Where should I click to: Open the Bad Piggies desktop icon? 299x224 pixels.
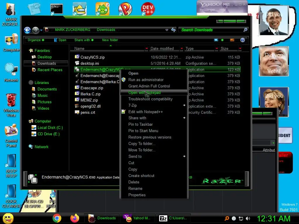pos(102,9)
